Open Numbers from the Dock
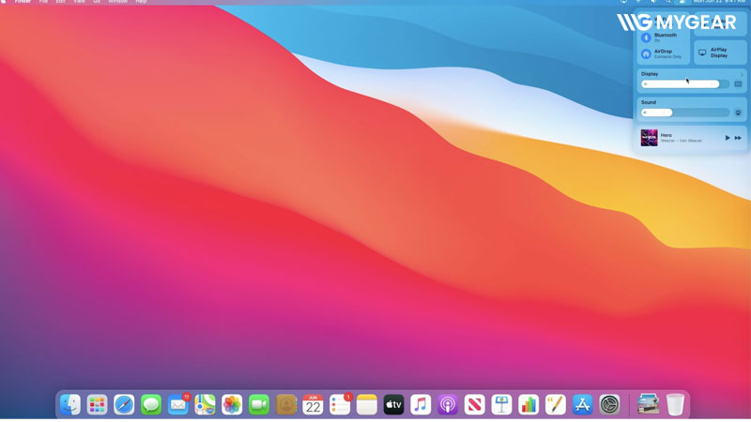 click(529, 405)
